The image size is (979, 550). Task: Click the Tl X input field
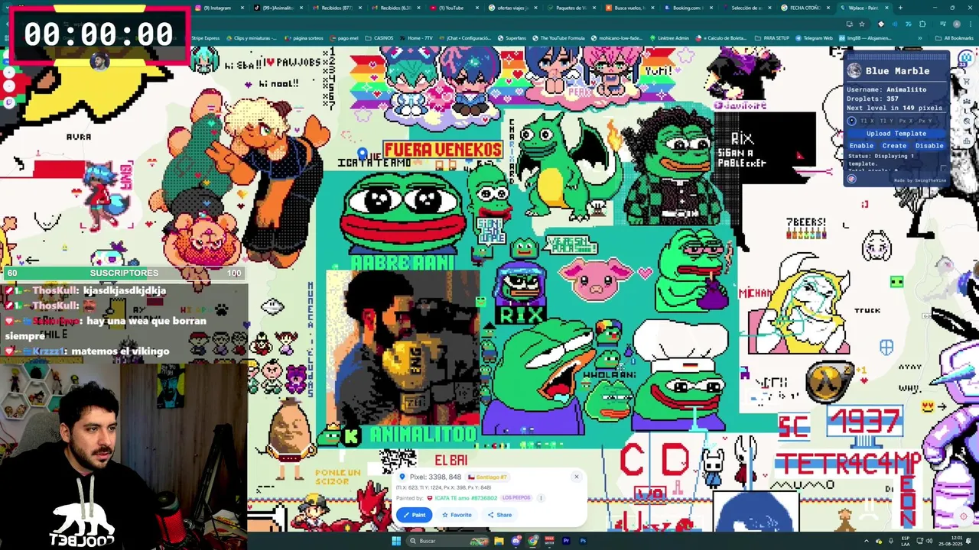click(867, 121)
